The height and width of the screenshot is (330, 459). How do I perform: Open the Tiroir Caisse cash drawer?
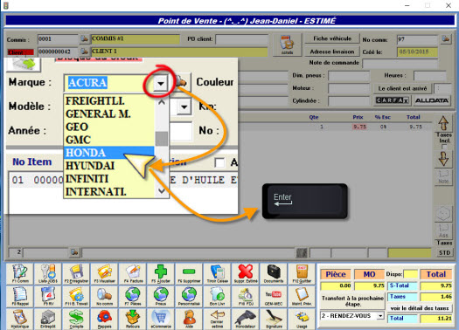coord(217,274)
